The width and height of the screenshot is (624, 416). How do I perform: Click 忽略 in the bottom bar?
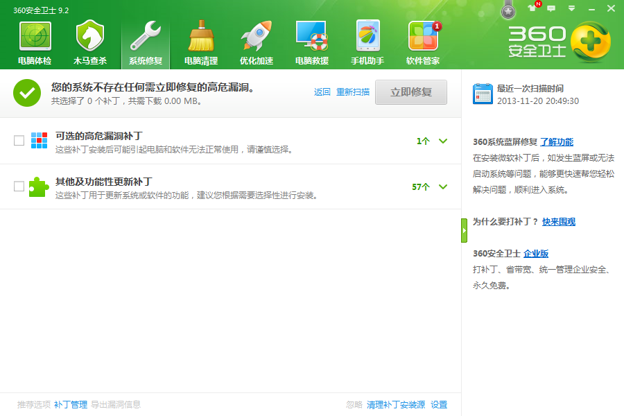coord(354,405)
